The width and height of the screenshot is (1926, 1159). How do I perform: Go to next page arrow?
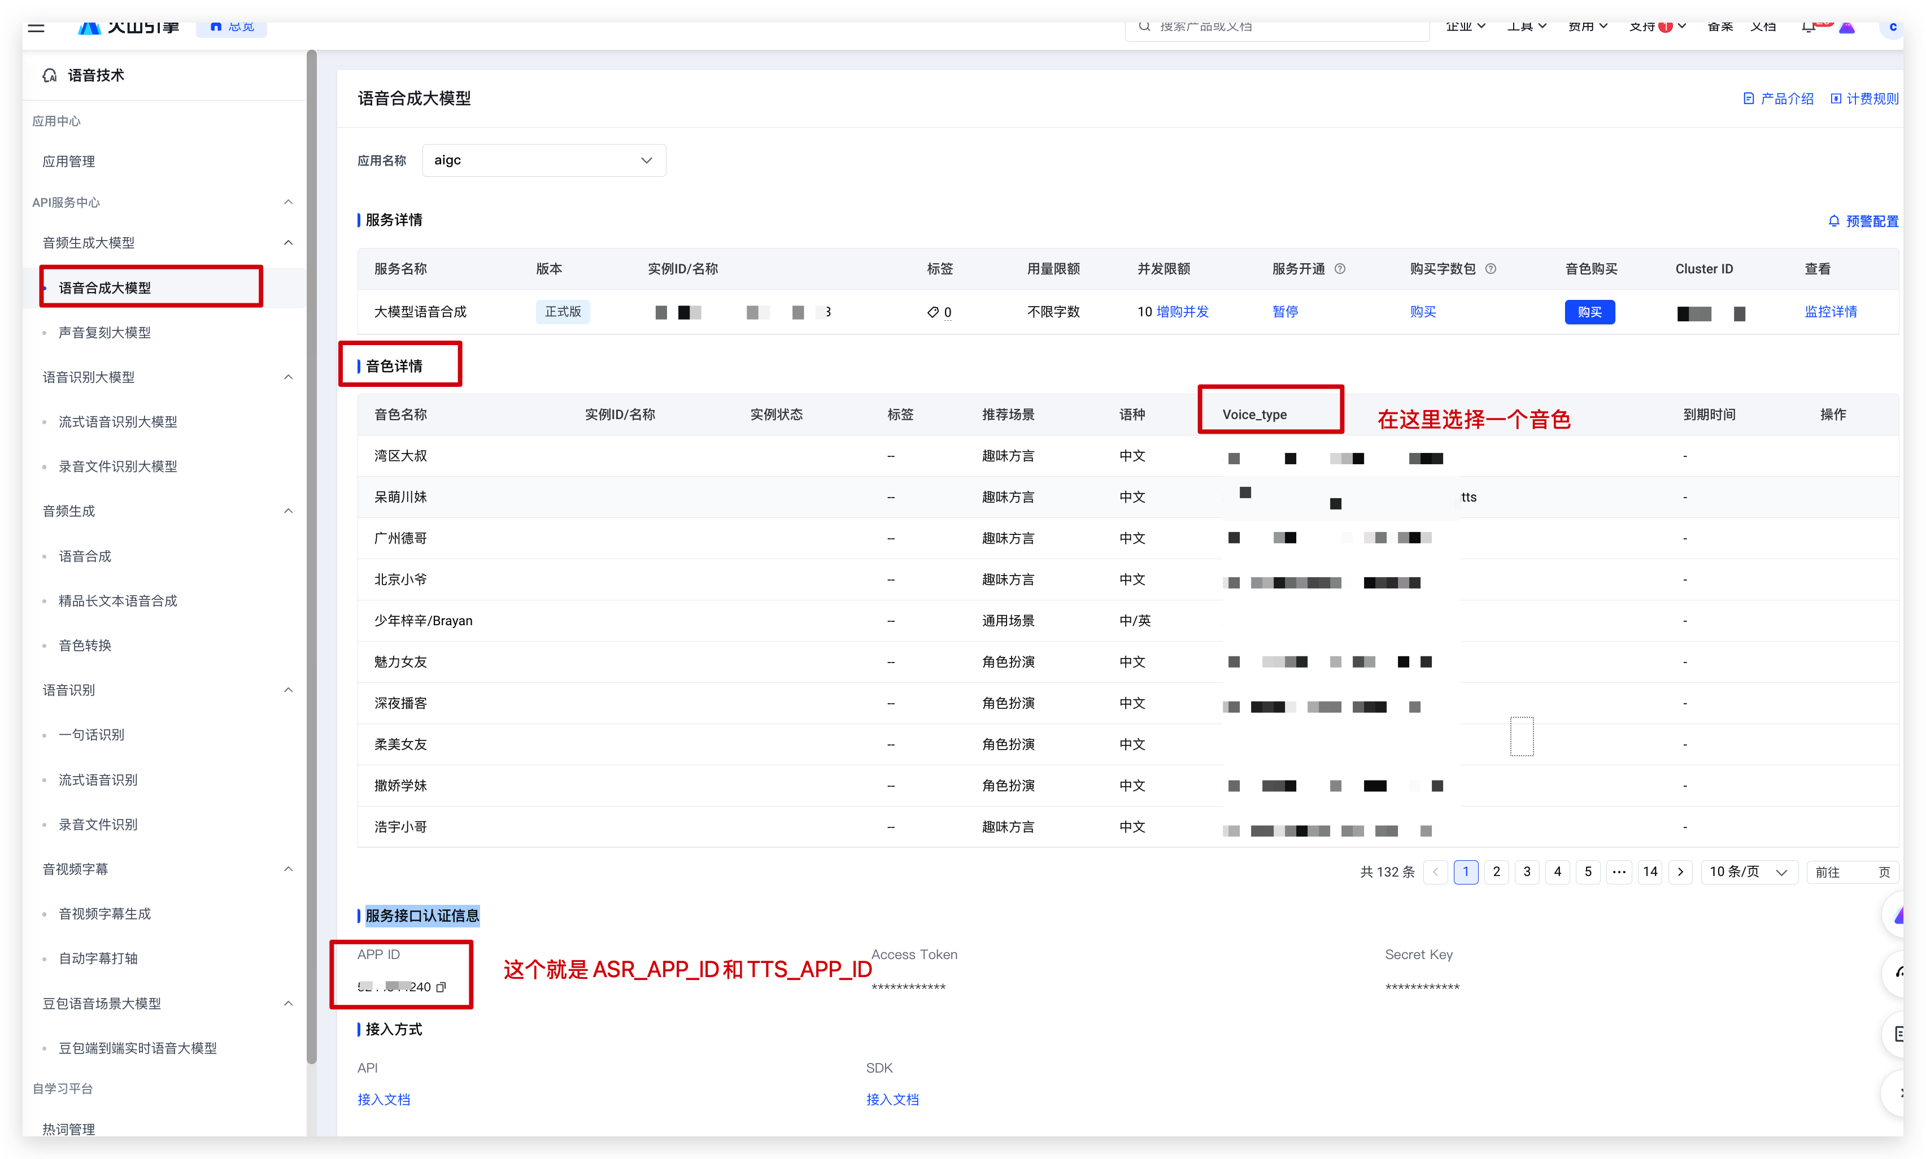click(1681, 872)
